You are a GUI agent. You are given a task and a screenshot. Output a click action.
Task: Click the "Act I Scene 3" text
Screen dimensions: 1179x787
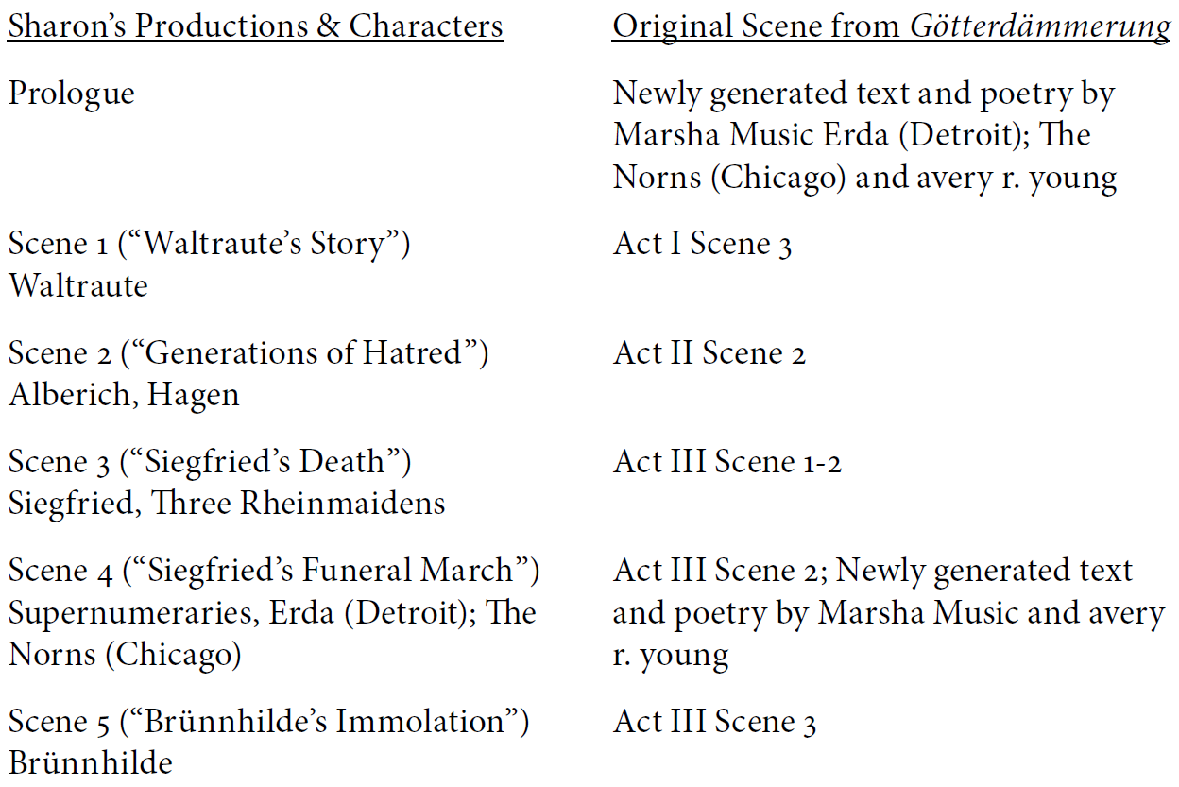(703, 244)
